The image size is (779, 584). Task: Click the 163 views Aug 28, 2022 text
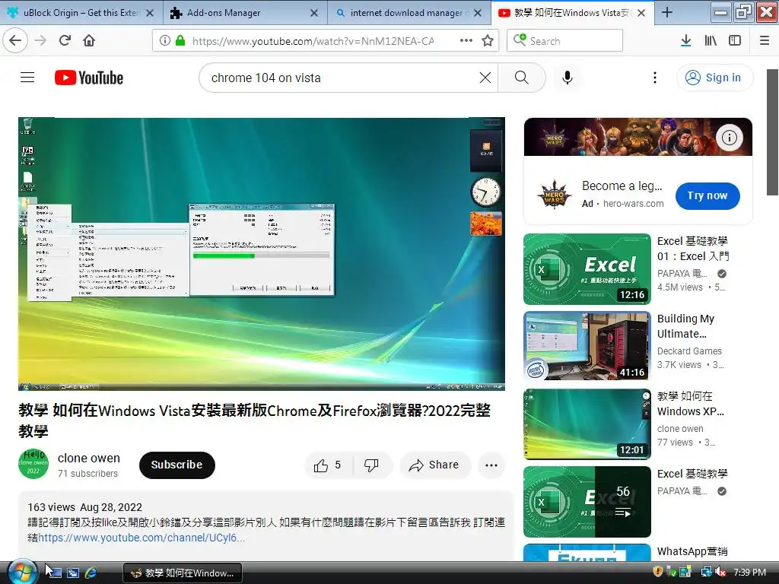pos(85,507)
